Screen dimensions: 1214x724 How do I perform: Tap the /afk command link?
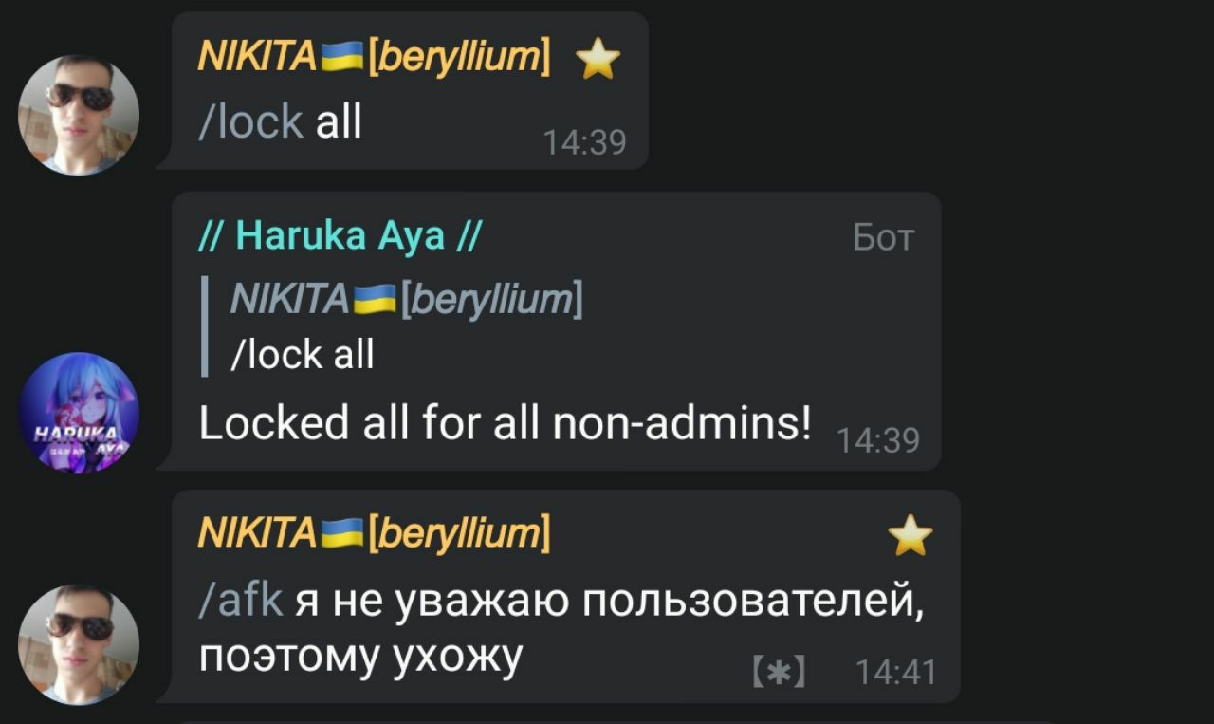pyautogui.click(x=240, y=601)
